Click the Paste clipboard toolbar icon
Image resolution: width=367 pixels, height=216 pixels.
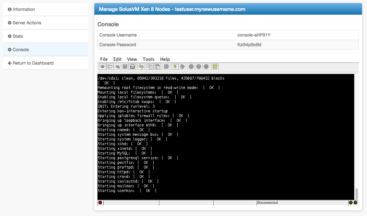click(x=158, y=66)
